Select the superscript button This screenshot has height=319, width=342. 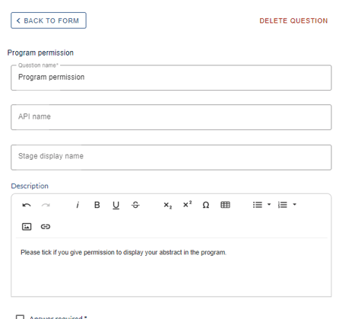[187, 204]
